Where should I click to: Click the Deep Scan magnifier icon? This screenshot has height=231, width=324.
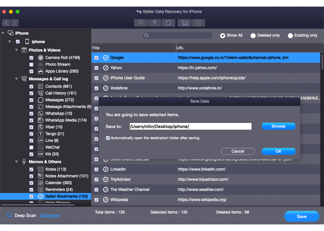coord(9,215)
